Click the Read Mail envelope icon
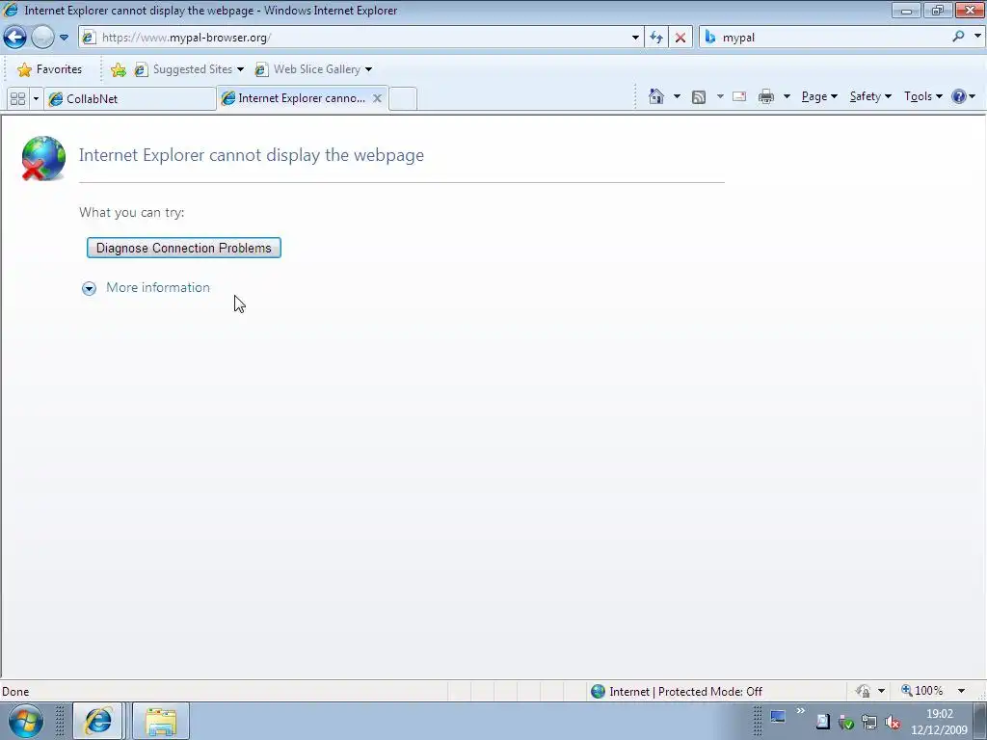987x740 pixels. point(739,96)
